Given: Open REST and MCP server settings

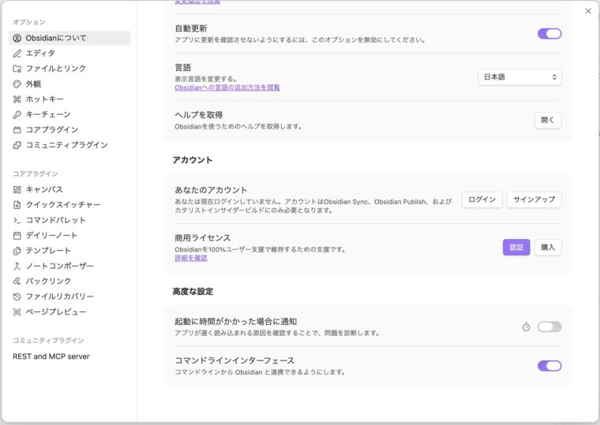Looking at the screenshot, I should click(69, 356).
